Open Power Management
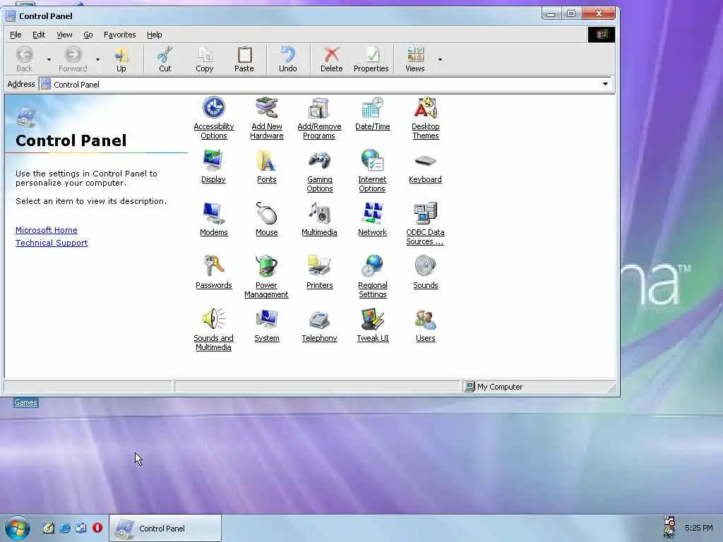 click(x=266, y=277)
